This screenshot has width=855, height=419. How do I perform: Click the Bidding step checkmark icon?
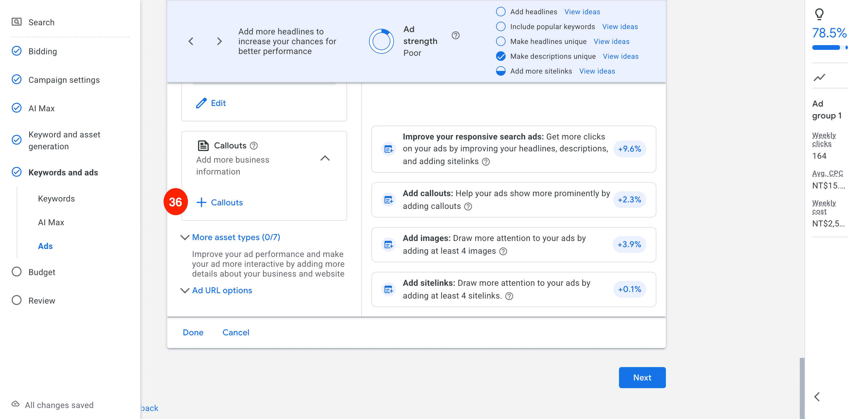(17, 51)
